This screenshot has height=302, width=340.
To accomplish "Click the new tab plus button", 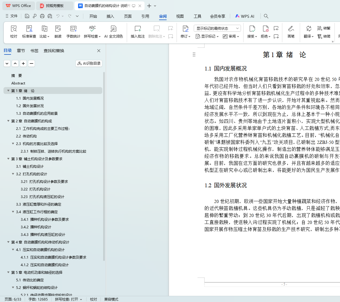I will click(x=149, y=6).
